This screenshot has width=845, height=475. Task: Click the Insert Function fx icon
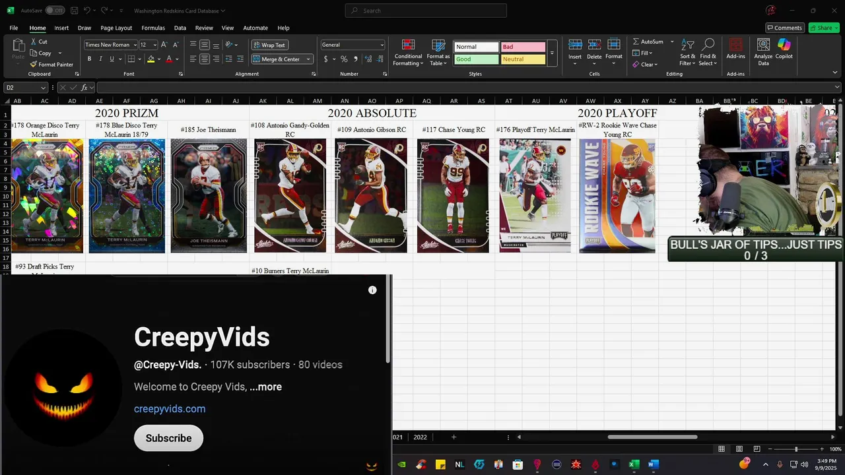click(x=84, y=88)
